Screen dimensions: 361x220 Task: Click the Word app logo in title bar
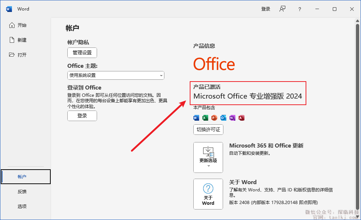click(9, 9)
